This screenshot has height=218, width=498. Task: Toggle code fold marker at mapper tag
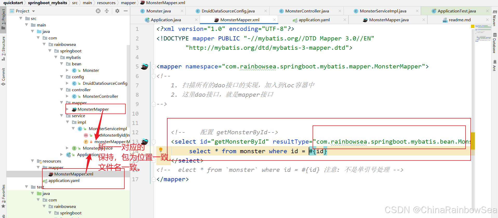click(154, 67)
